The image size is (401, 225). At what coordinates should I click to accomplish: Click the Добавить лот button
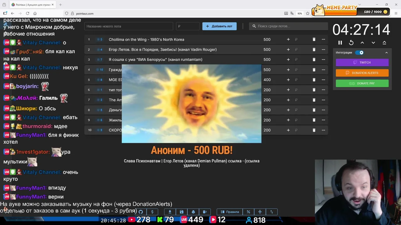click(x=219, y=26)
